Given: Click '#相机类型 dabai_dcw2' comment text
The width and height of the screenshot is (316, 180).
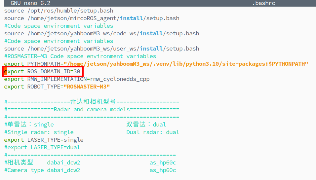Looking at the screenshot, I should [x=42, y=162].
